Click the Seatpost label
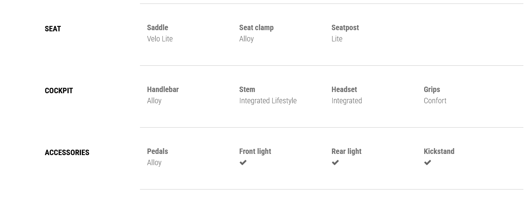Screen dimensions: 530x210 pos(345,28)
